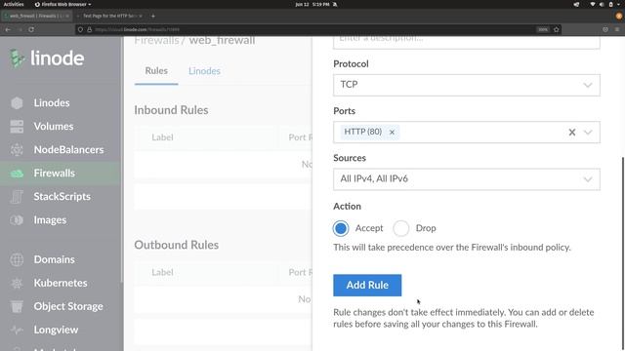Open StackScripts in the sidebar
The width and height of the screenshot is (625, 351).
pyautogui.click(x=62, y=197)
